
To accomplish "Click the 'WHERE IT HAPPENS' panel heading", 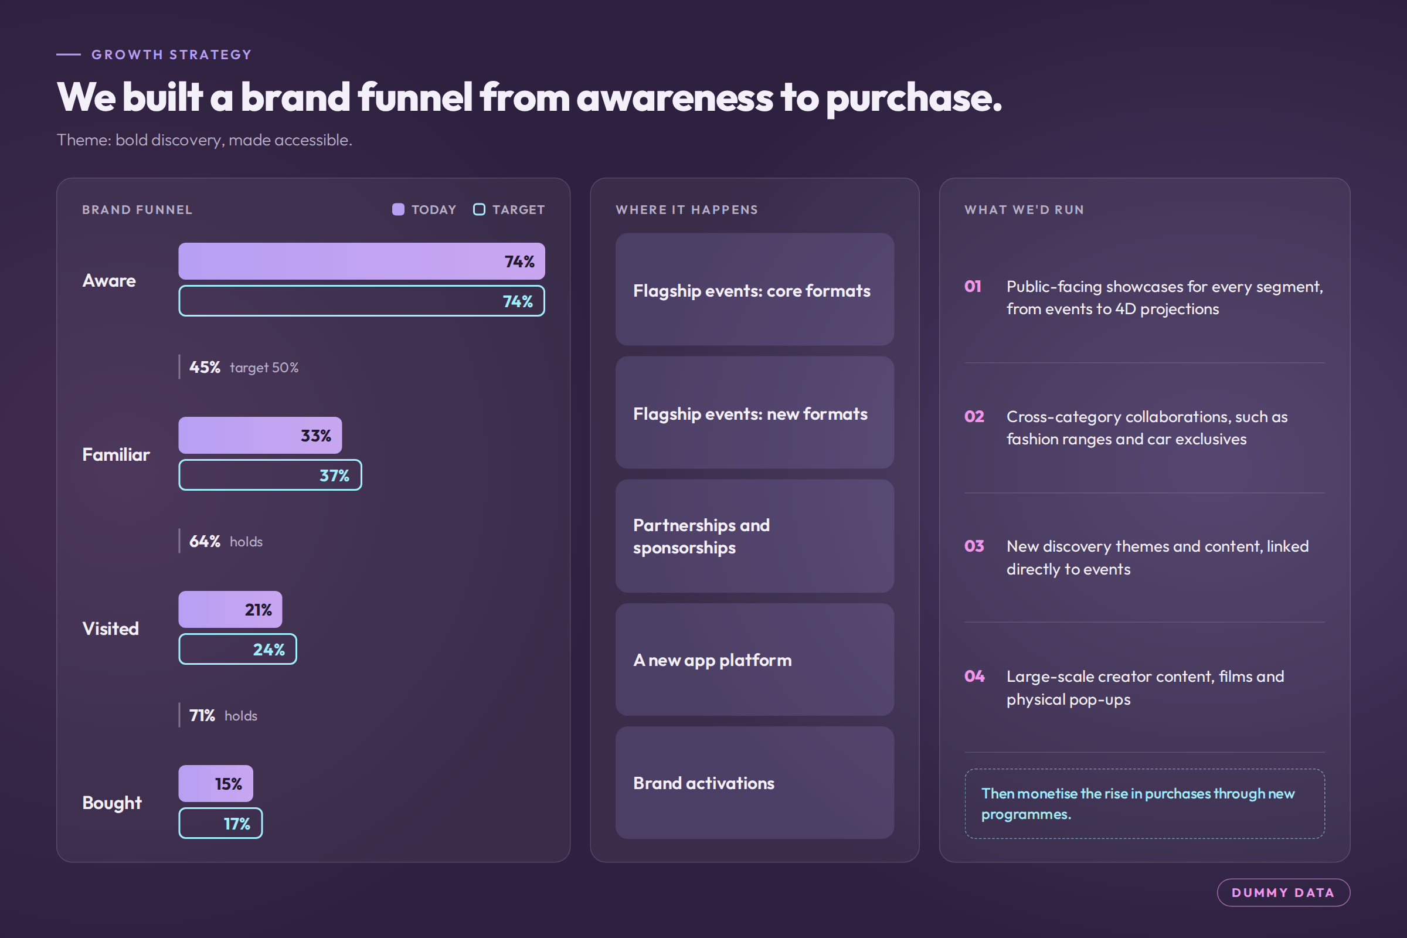I will pos(686,210).
